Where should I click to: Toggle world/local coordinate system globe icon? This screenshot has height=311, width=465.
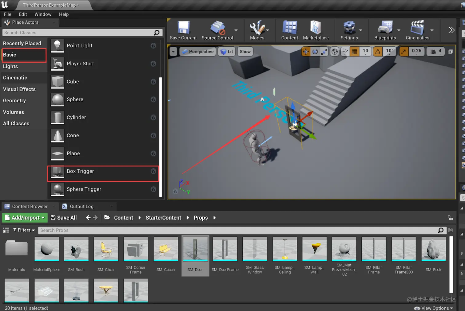point(335,52)
